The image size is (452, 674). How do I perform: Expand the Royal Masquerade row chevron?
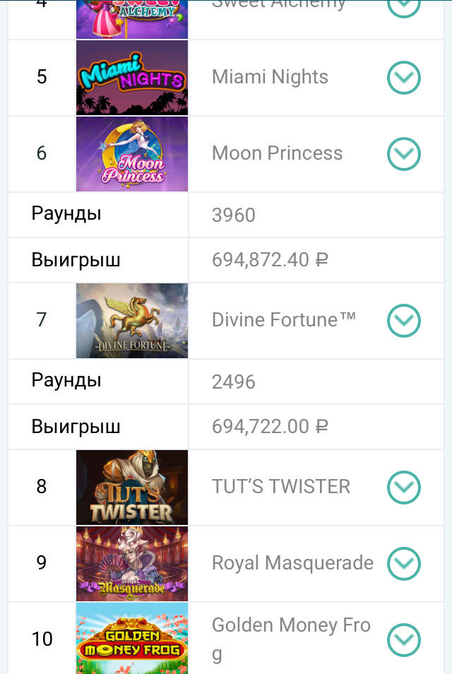coord(403,564)
